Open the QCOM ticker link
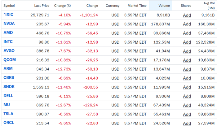The image size is (217, 126). point(10,60)
